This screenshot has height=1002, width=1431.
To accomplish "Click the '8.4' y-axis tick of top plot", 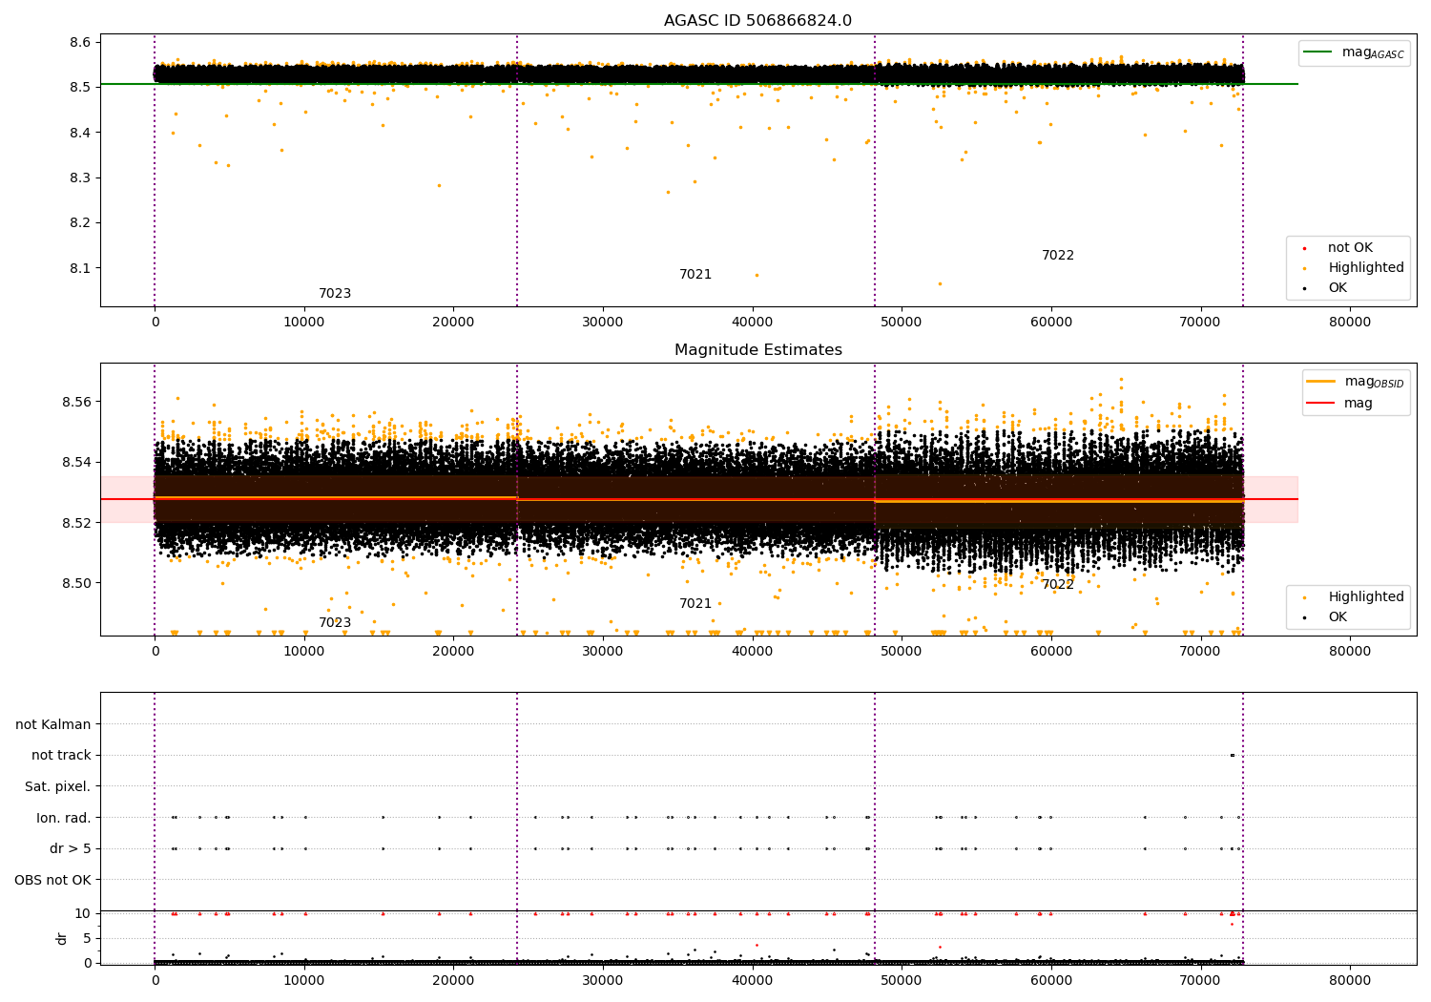I will (80, 133).
